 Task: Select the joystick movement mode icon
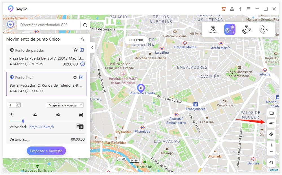coord(263,29)
